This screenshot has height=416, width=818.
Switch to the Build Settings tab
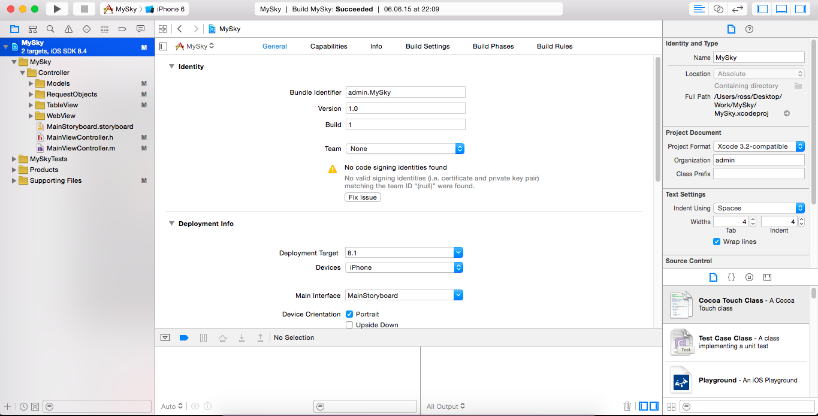point(428,46)
